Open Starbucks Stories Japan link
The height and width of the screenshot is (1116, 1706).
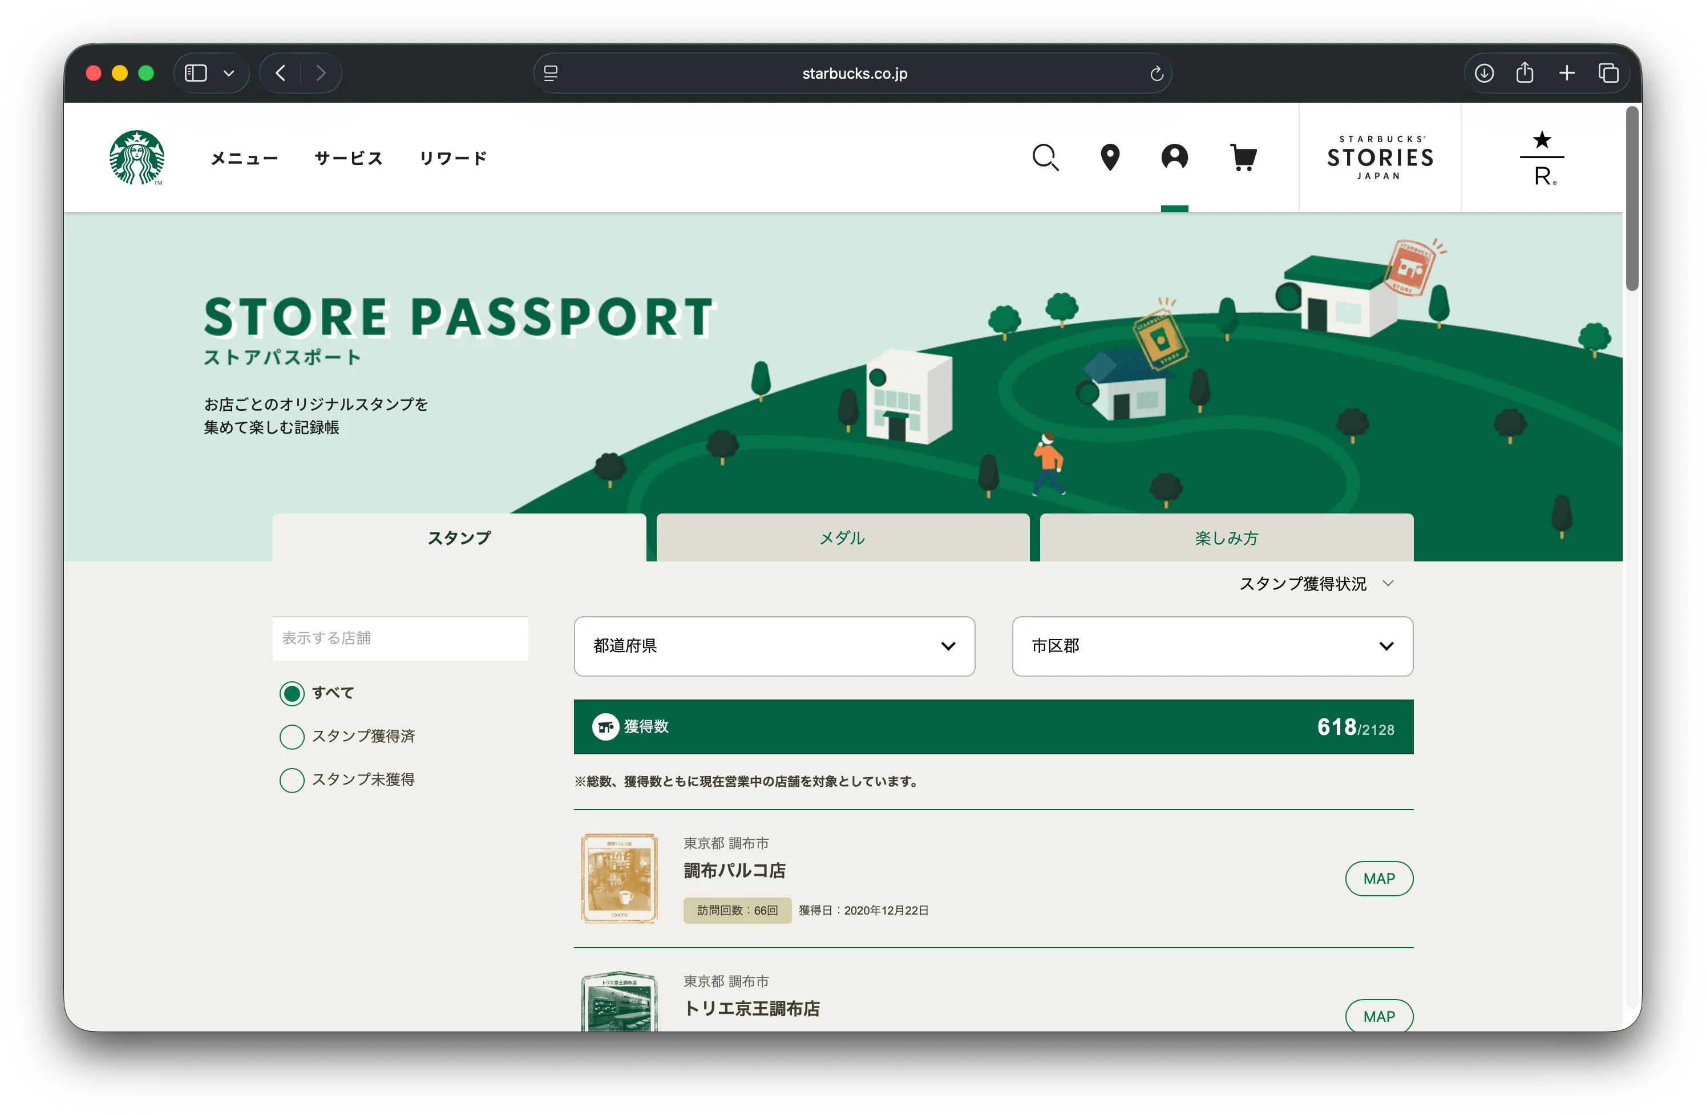[1380, 157]
